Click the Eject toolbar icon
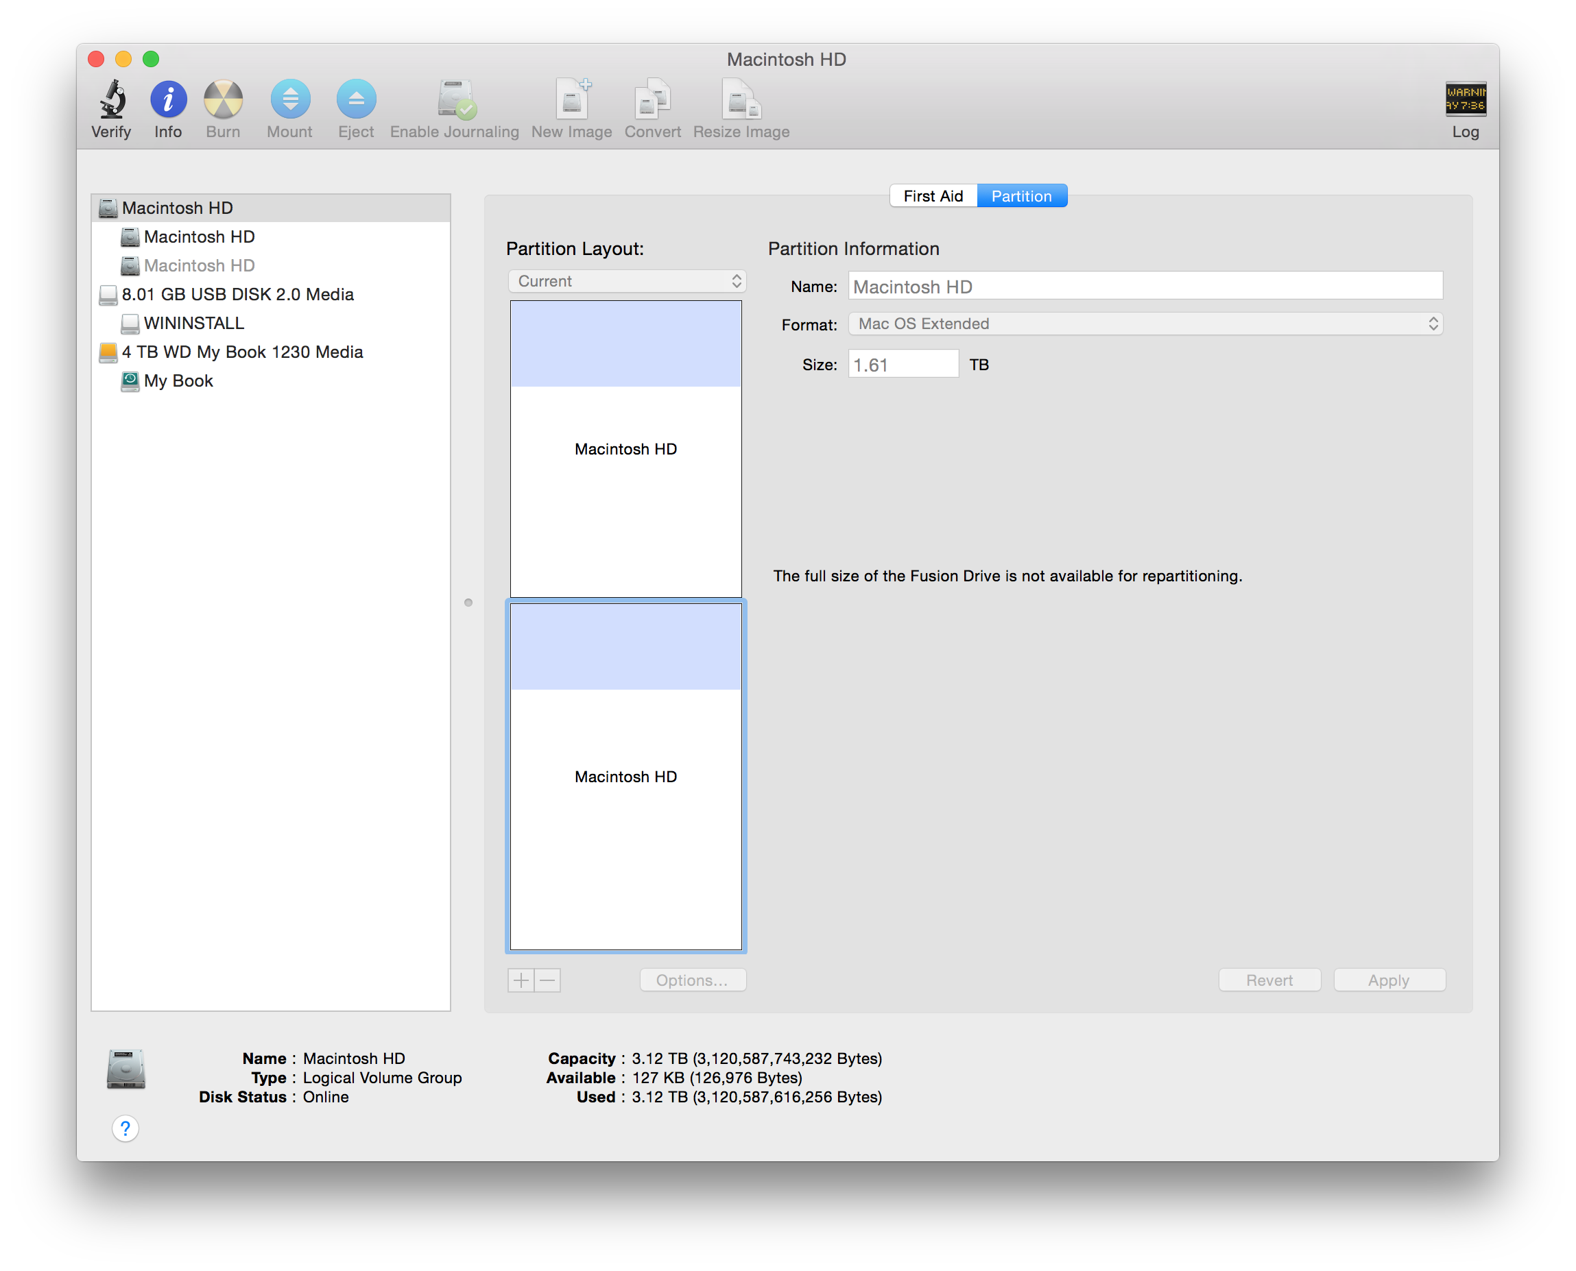 (356, 100)
